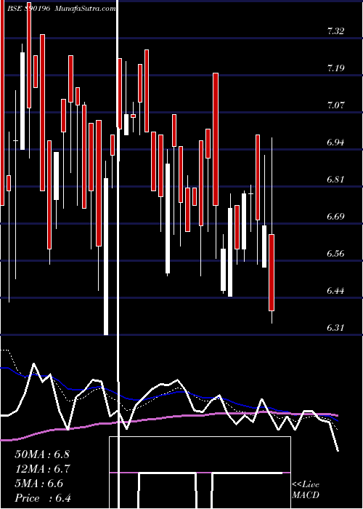Click the 6.44 price axis label

click(335, 291)
